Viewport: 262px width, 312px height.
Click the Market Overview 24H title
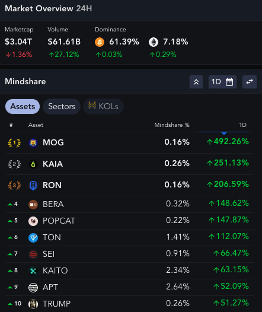(48, 8)
